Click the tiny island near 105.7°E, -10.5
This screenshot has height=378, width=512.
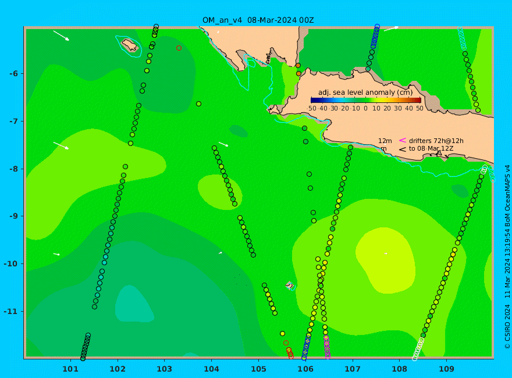289,285
